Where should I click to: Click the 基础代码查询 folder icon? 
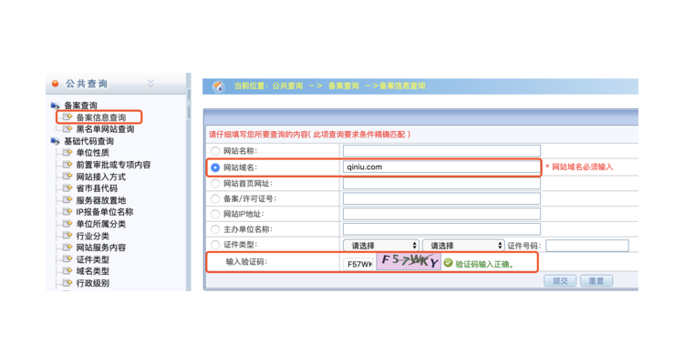[x=56, y=141]
